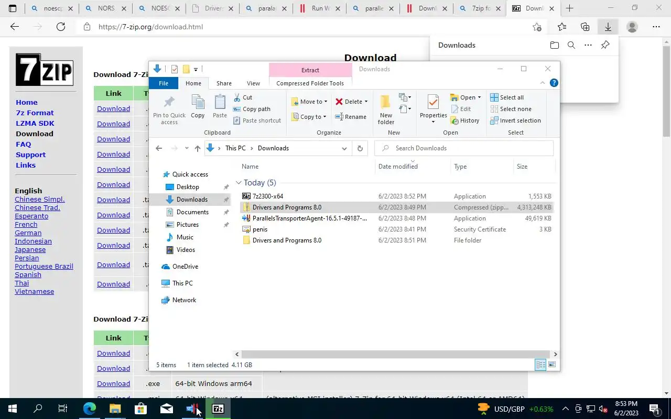Sort by Date modified column
The width and height of the screenshot is (671, 419).
pos(398,167)
